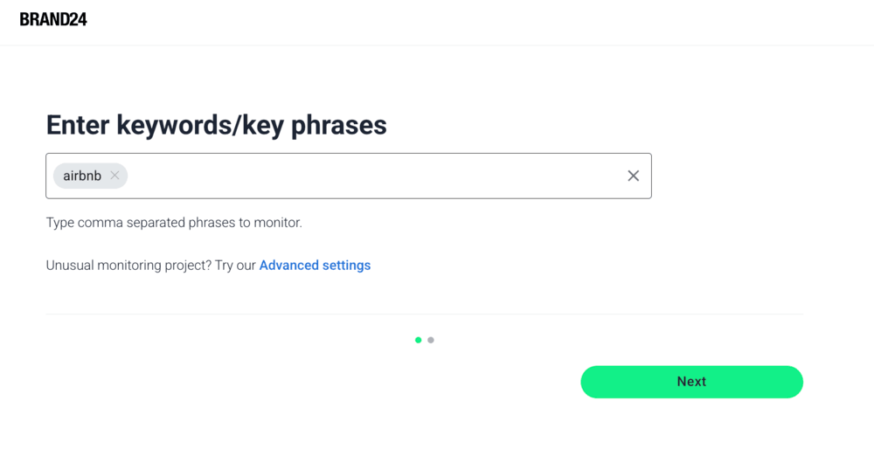Click the Unusual monitoring project text
874x463 pixels.
pos(150,266)
